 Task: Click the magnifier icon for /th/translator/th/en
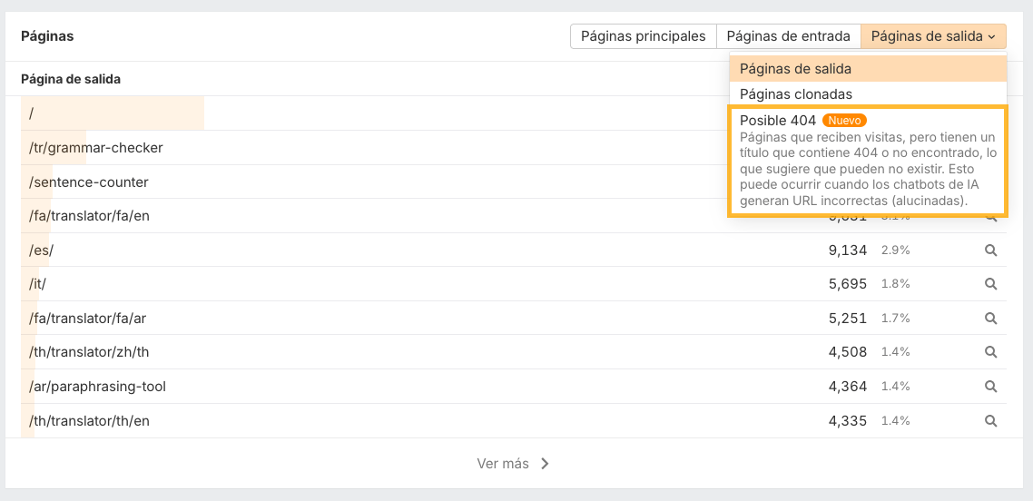pyautogui.click(x=991, y=421)
